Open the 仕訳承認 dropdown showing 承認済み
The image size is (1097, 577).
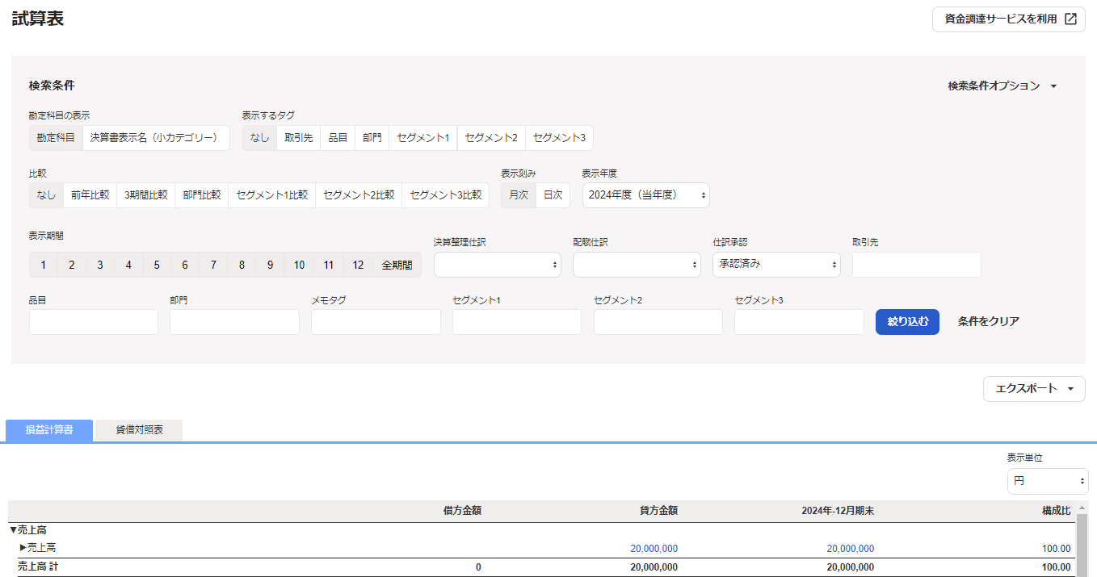click(776, 265)
